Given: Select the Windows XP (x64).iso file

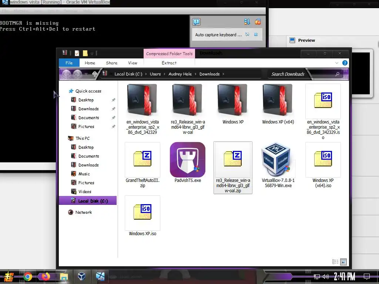Looking at the screenshot, I should [323, 165].
